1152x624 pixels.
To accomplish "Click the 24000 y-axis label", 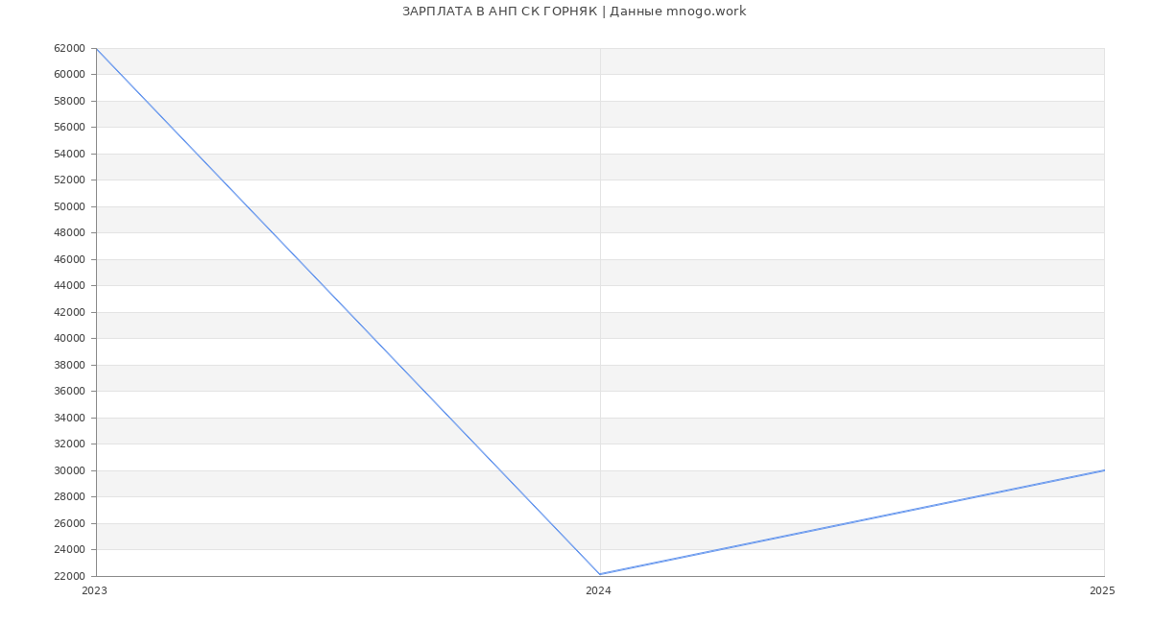I will pyautogui.click(x=69, y=549).
